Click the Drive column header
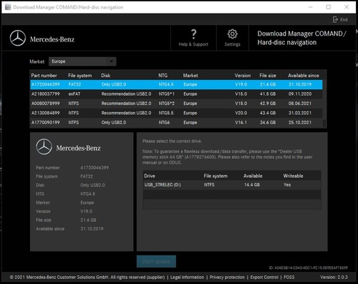Image resolution: width=358 pixels, height=284 pixels. coord(150,176)
